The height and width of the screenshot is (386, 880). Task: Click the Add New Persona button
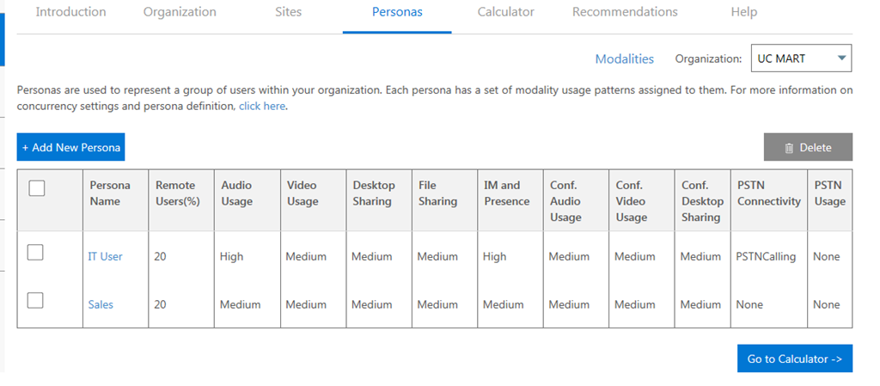coord(70,147)
